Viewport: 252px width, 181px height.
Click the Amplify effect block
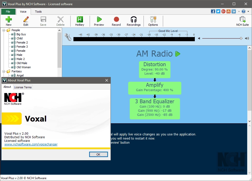click(155, 88)
